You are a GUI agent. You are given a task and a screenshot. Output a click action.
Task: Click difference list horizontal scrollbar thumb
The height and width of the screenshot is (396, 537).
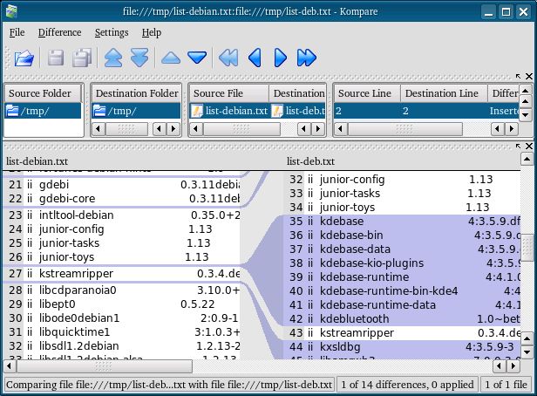[404, 129]
